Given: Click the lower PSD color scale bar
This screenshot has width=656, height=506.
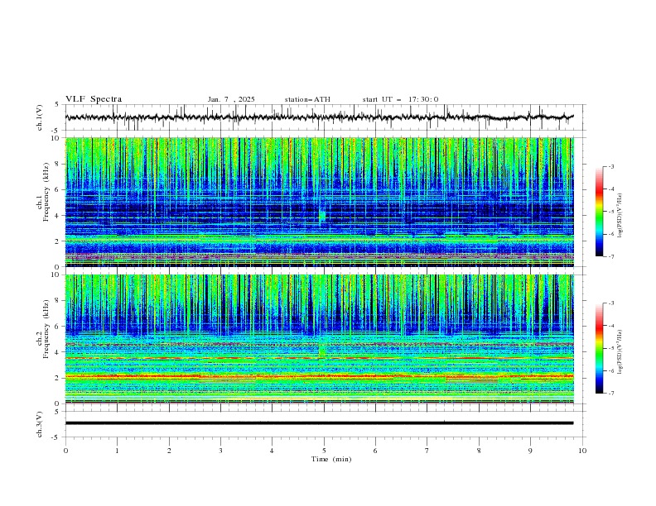Looking at the screenshot, I should (599, 348).
